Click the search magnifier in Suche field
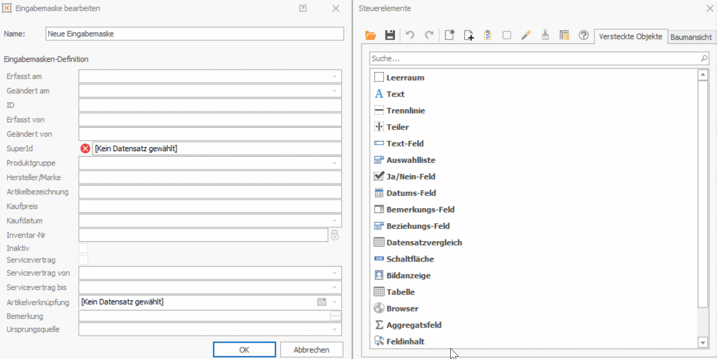Screen dimensions: 717x359 point(704,59)
